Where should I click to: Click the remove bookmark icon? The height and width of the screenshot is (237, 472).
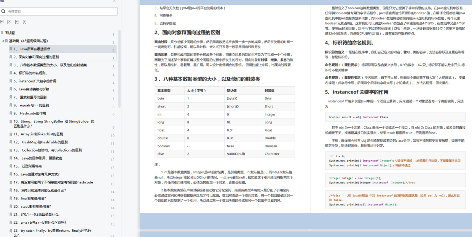tap(24, 22)
